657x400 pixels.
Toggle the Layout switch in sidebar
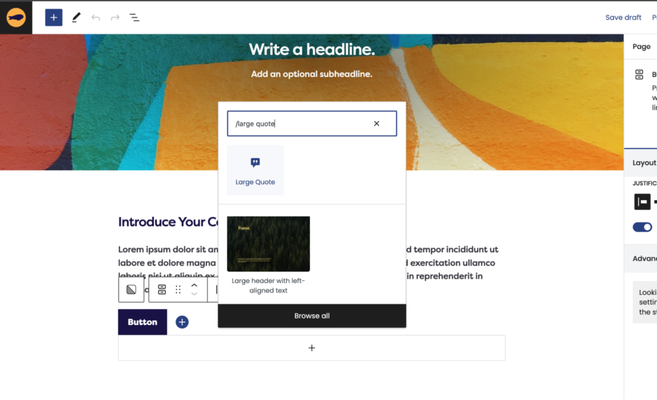[642, 227]
